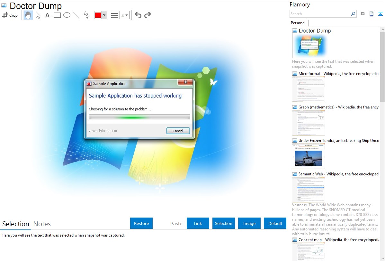Viewport: 385px width, 261px height.
Task: Choose the Text annotation tool
Action: (x=47, y=15)
